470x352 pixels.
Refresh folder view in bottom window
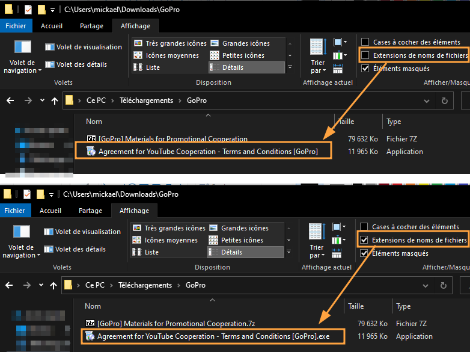pyautogui.click(x=444, y=286)
